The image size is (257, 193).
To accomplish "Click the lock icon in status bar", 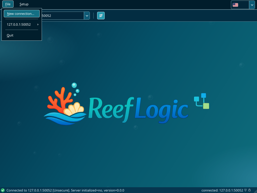I will tap(249, 190).
